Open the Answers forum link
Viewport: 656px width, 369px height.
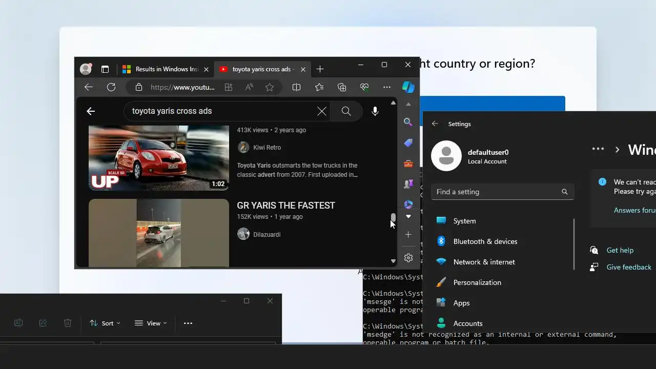coord(634,210)
